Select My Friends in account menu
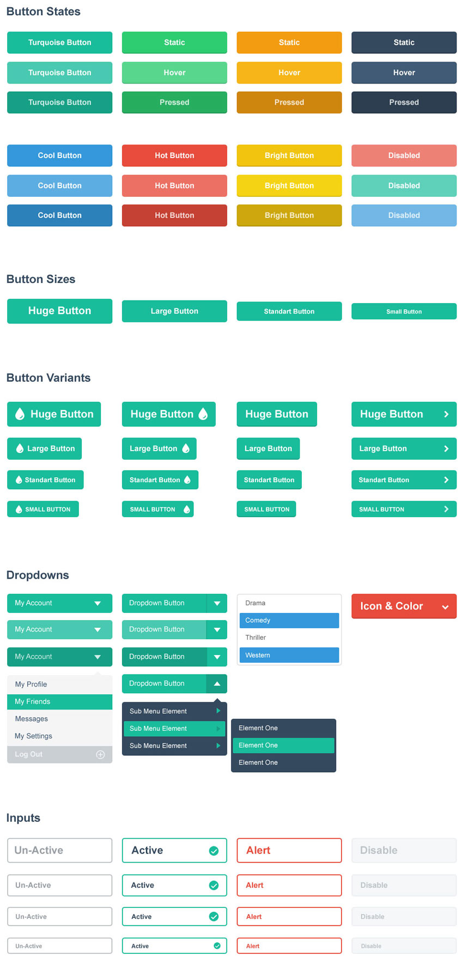 click(60, 702)
